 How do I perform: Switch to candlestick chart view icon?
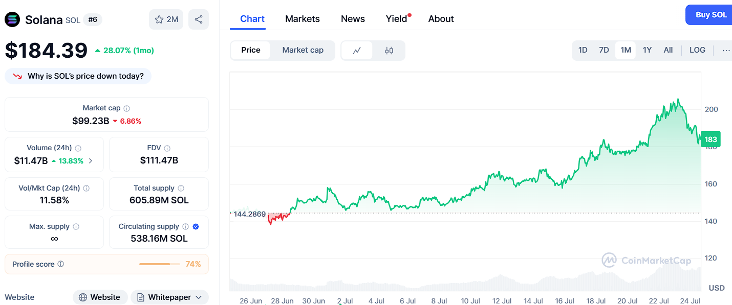tap(389, 51)
